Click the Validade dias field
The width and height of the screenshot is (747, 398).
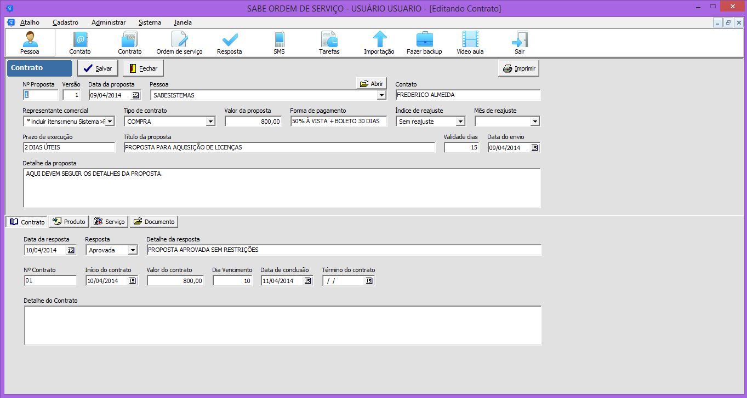coord(461,148)
